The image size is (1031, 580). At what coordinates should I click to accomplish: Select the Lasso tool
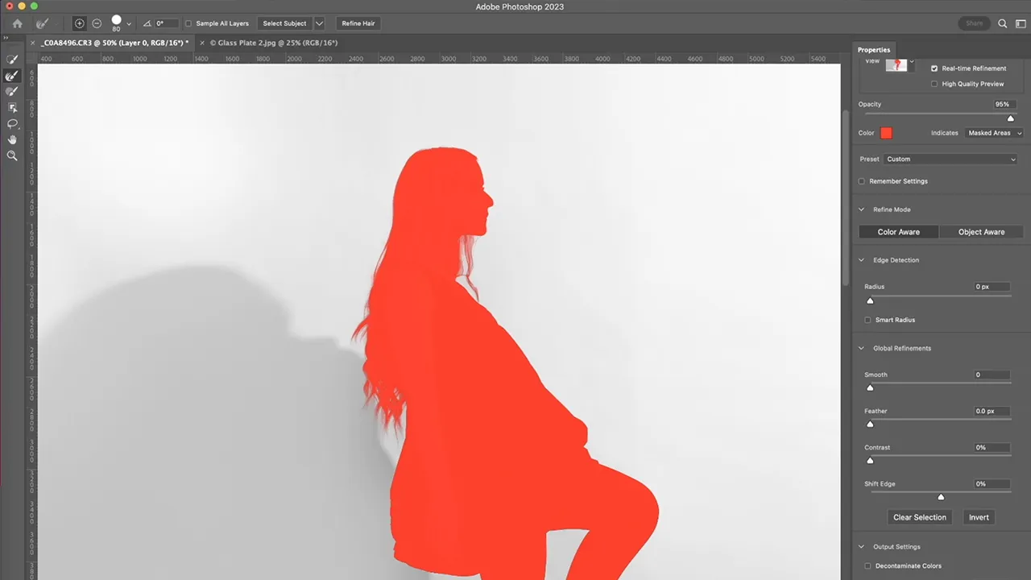click(12, 124)
